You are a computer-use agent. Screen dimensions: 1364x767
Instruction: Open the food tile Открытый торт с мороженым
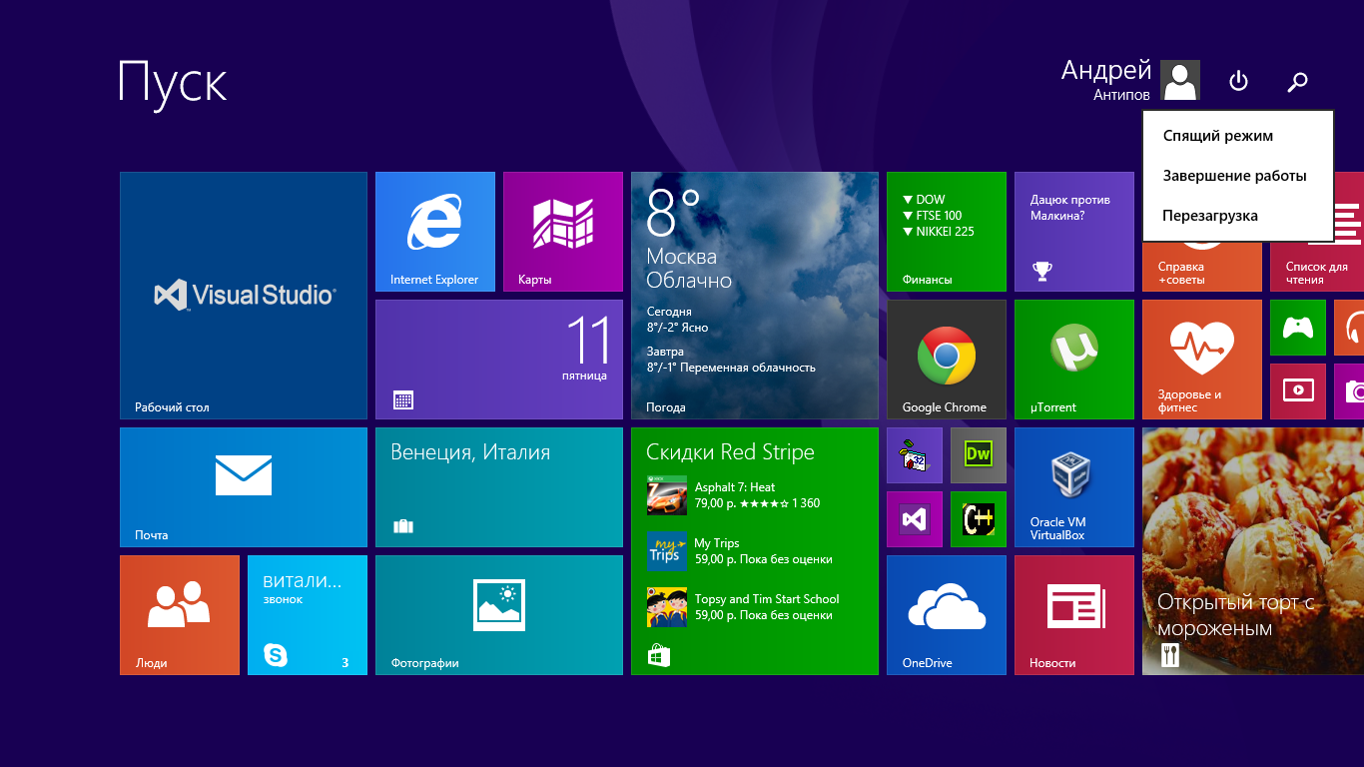click(1253, 551)
